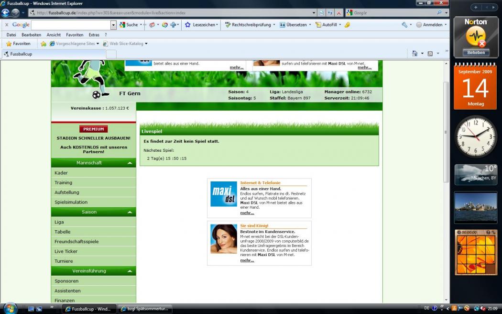502x314 pixels.
Task: Open the Aufstellung sidebar link
Action: click(67, 192)
